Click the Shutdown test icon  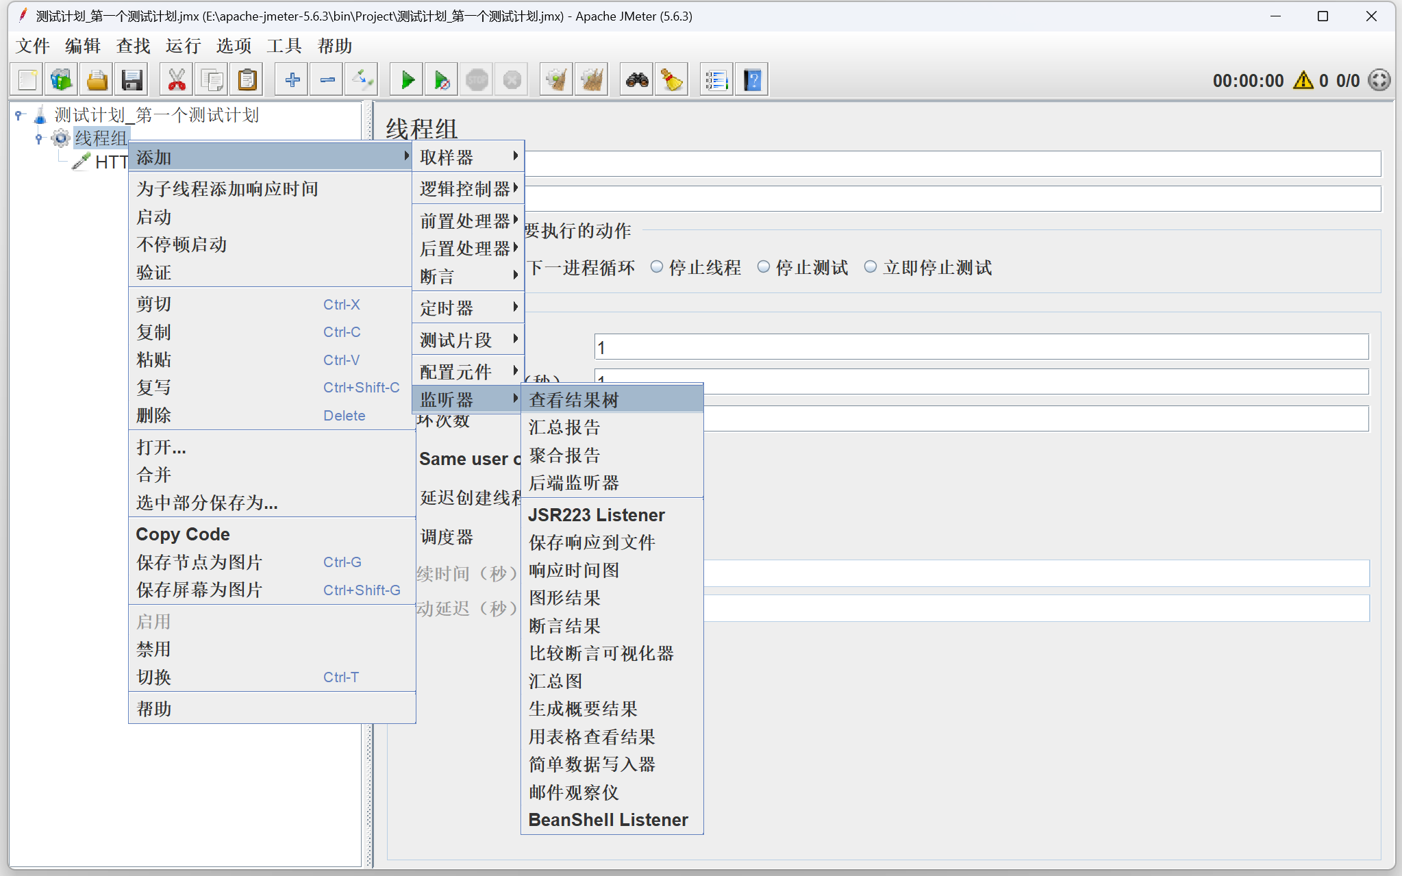(512, 80)
